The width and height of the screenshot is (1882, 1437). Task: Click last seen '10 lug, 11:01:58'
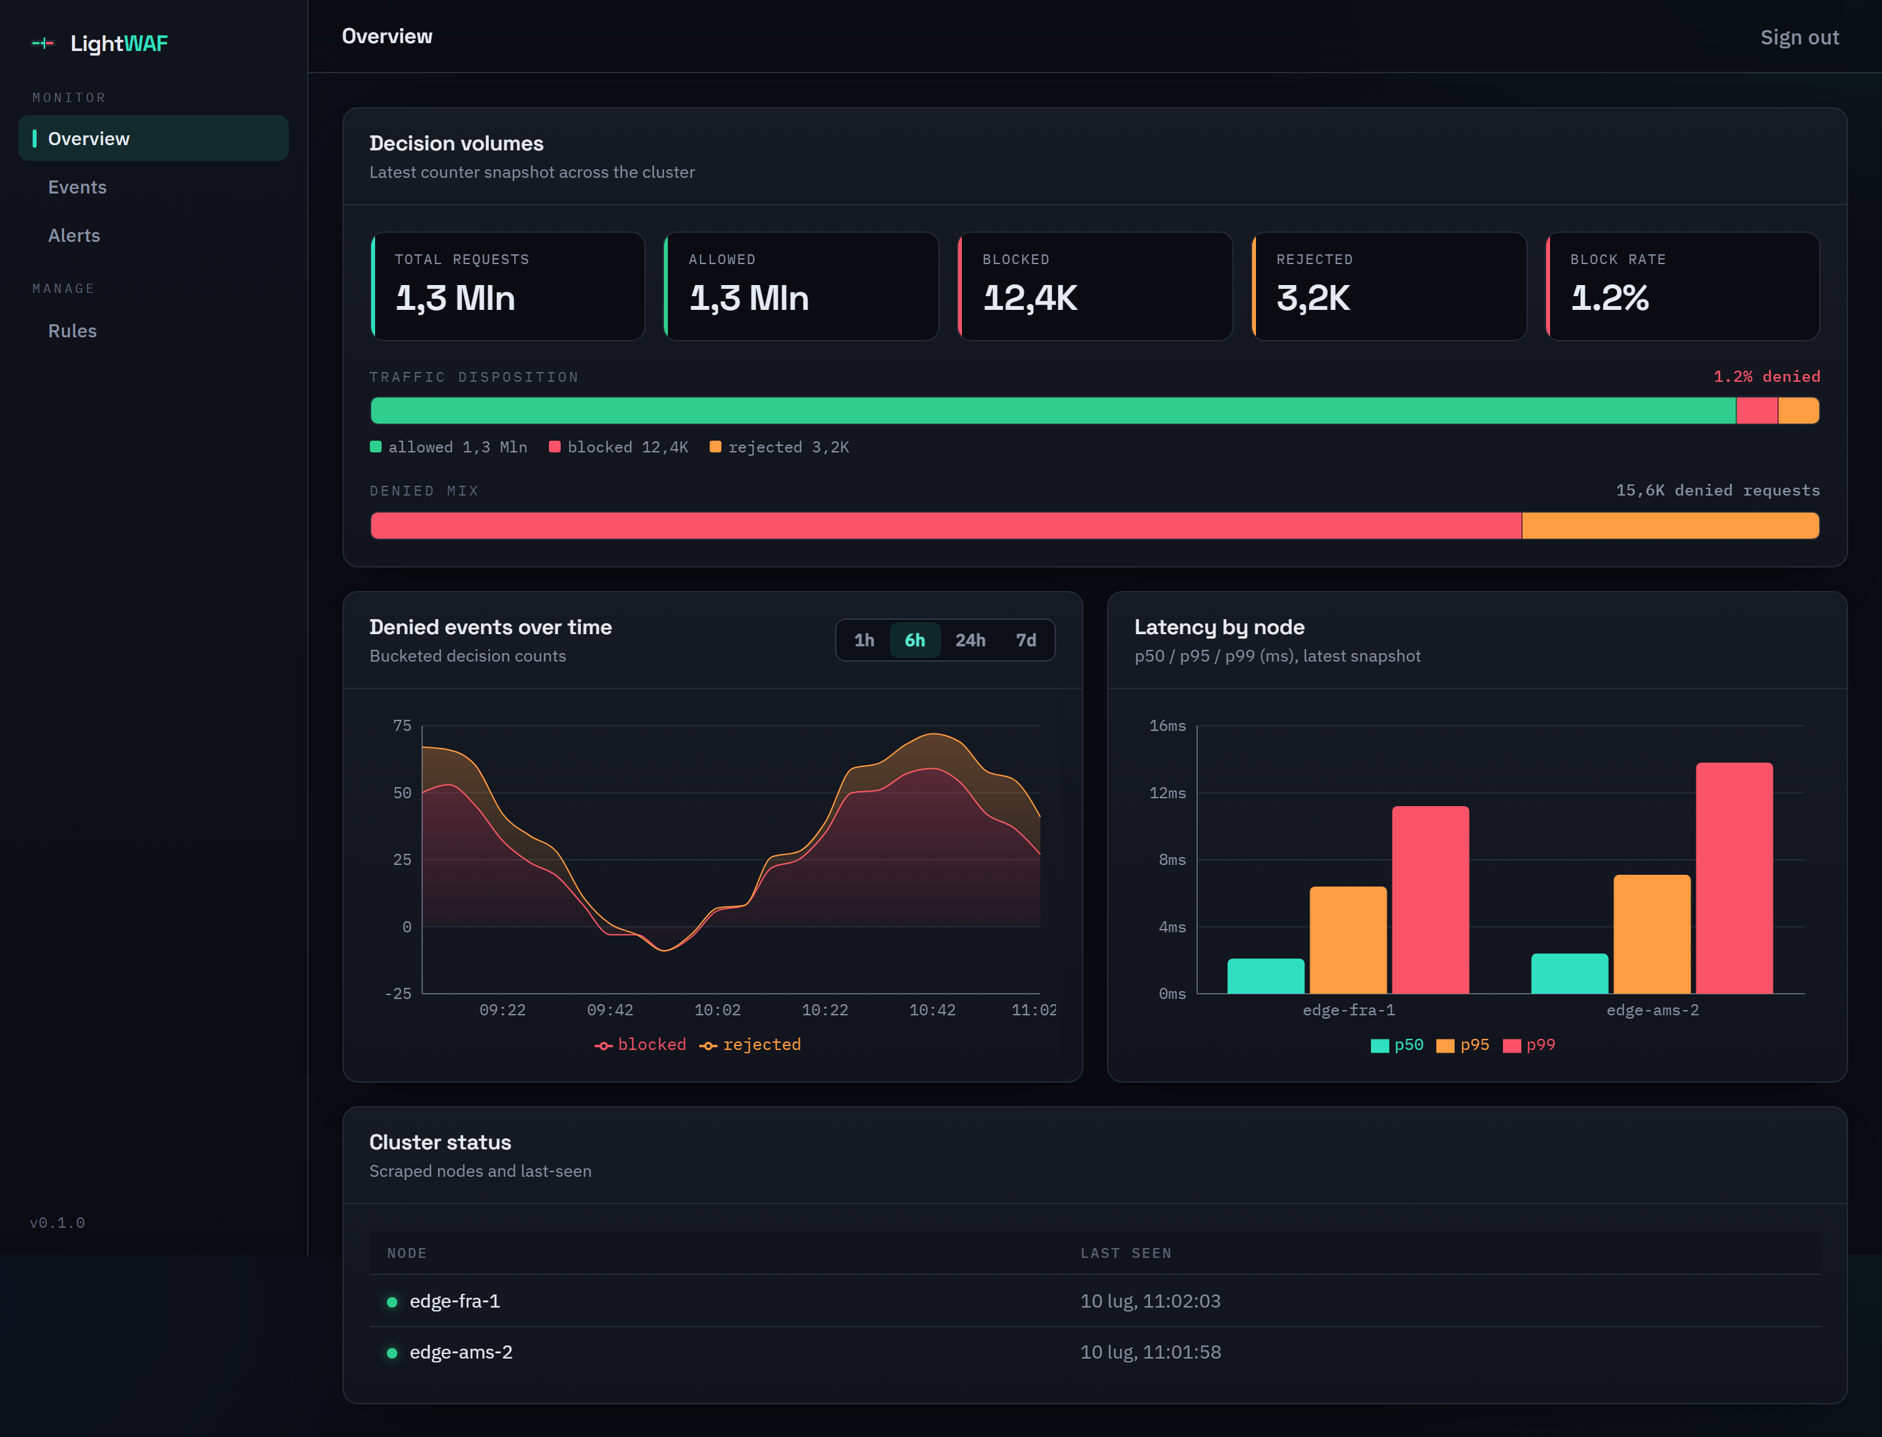coord(1150,1352)
